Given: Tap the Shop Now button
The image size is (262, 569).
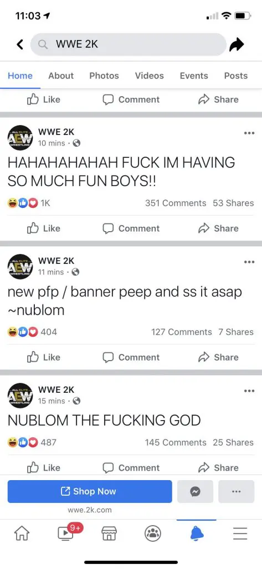Looking at the screenshot, I should (x=90, y=491).
